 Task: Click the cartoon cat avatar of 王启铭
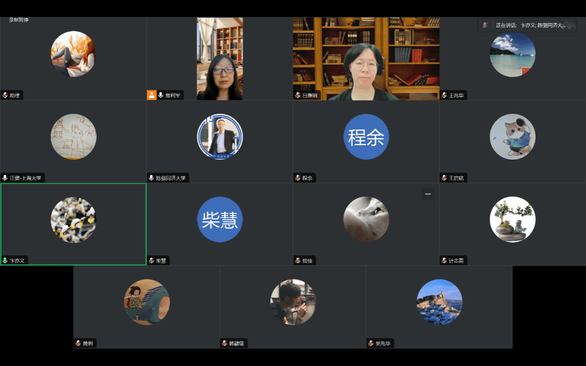(513, 137)
